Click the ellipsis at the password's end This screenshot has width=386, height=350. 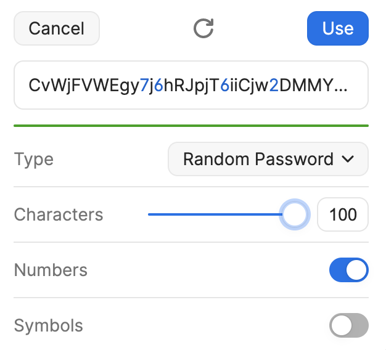tap(341, 86)
